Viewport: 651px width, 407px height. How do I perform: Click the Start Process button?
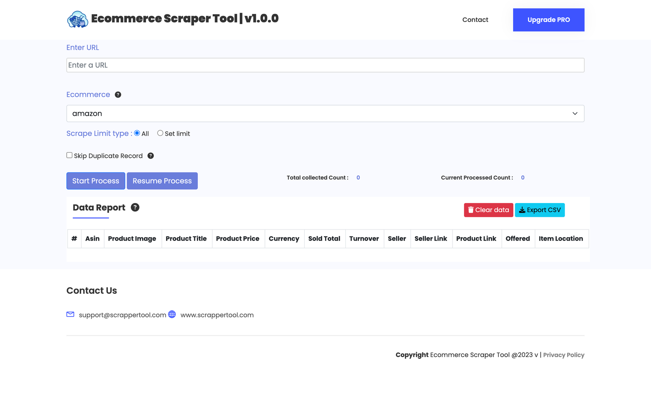pos(96,181)
